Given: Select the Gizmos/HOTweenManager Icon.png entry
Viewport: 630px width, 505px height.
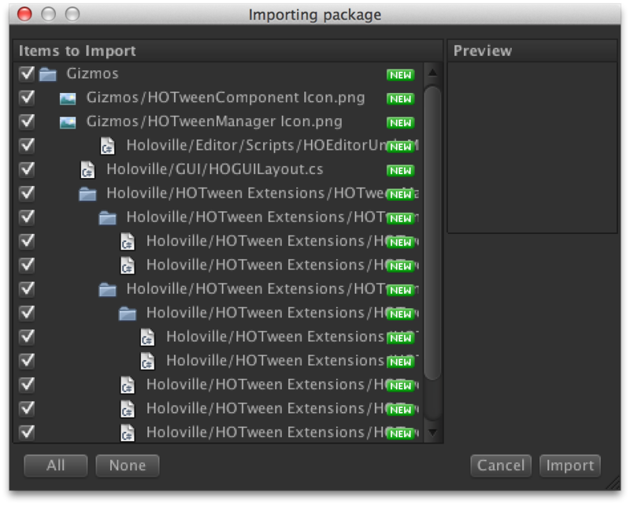Looking at the screenshot, I should 214,122.
